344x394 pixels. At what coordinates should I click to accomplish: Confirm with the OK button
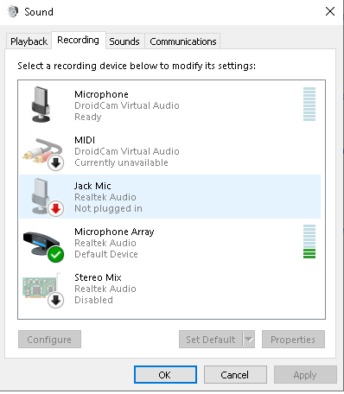[165, 375]
